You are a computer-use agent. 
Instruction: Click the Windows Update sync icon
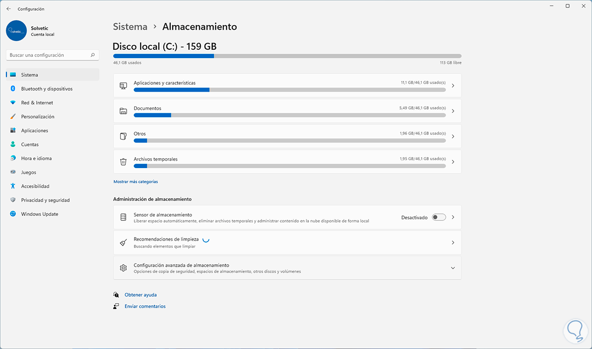pos(13,214)
